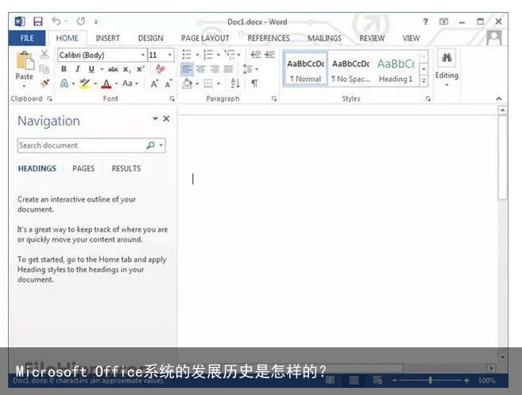The image size is (522, 395).
Task: Click the Paste clipboard icon
Action: click(25, 60)
